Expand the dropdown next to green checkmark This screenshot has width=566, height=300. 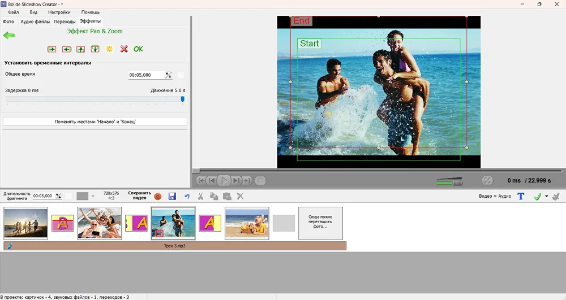(x=547, y=196)
